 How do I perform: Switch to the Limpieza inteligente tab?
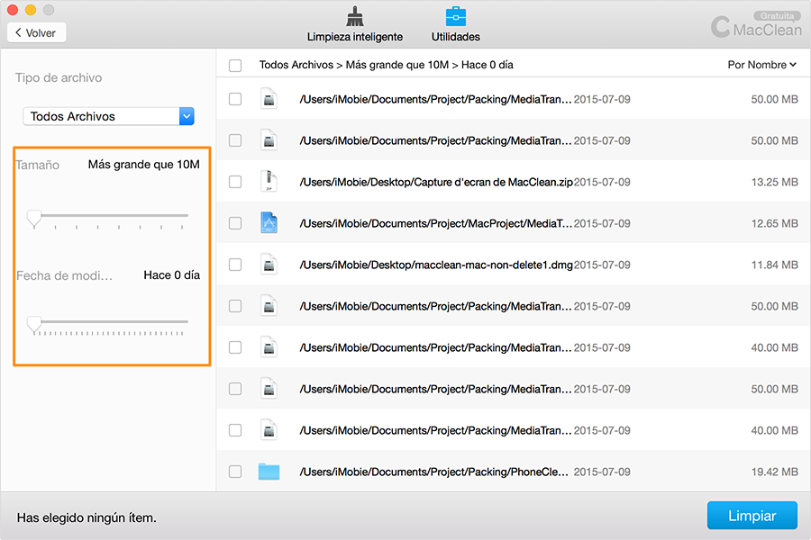click(354, 37)
